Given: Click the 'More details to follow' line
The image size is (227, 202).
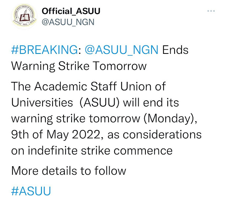Looking at the screenshot, I should 68,171.
